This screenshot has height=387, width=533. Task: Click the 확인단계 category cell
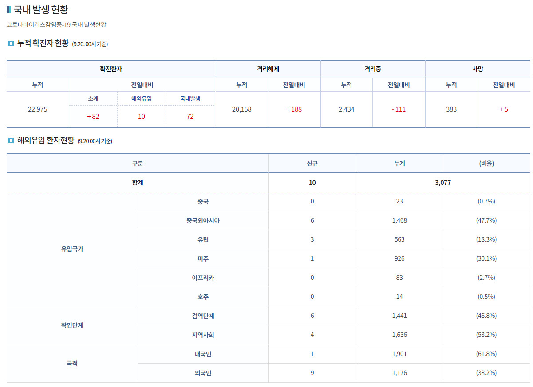pos(72,325)
